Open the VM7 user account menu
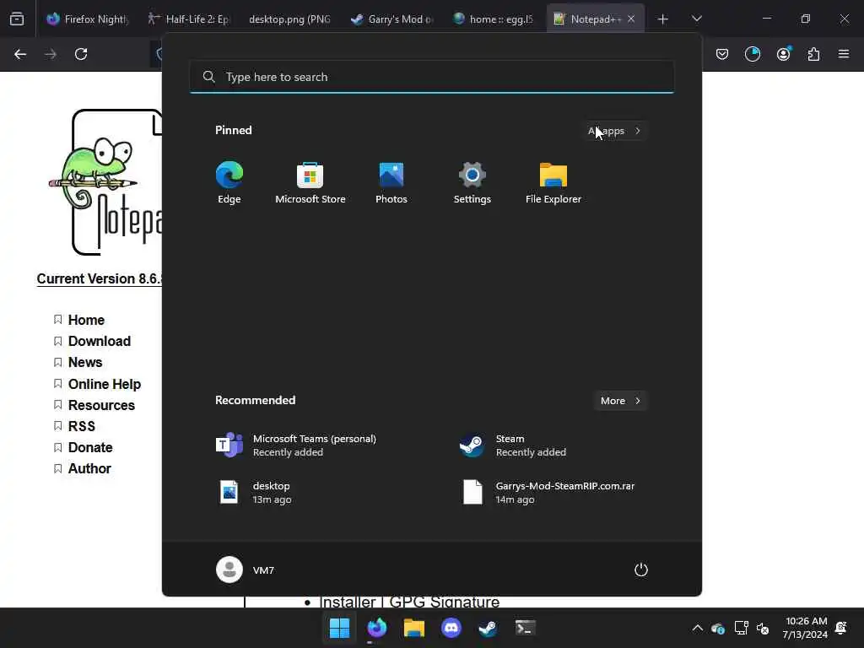 coord(246,570)
